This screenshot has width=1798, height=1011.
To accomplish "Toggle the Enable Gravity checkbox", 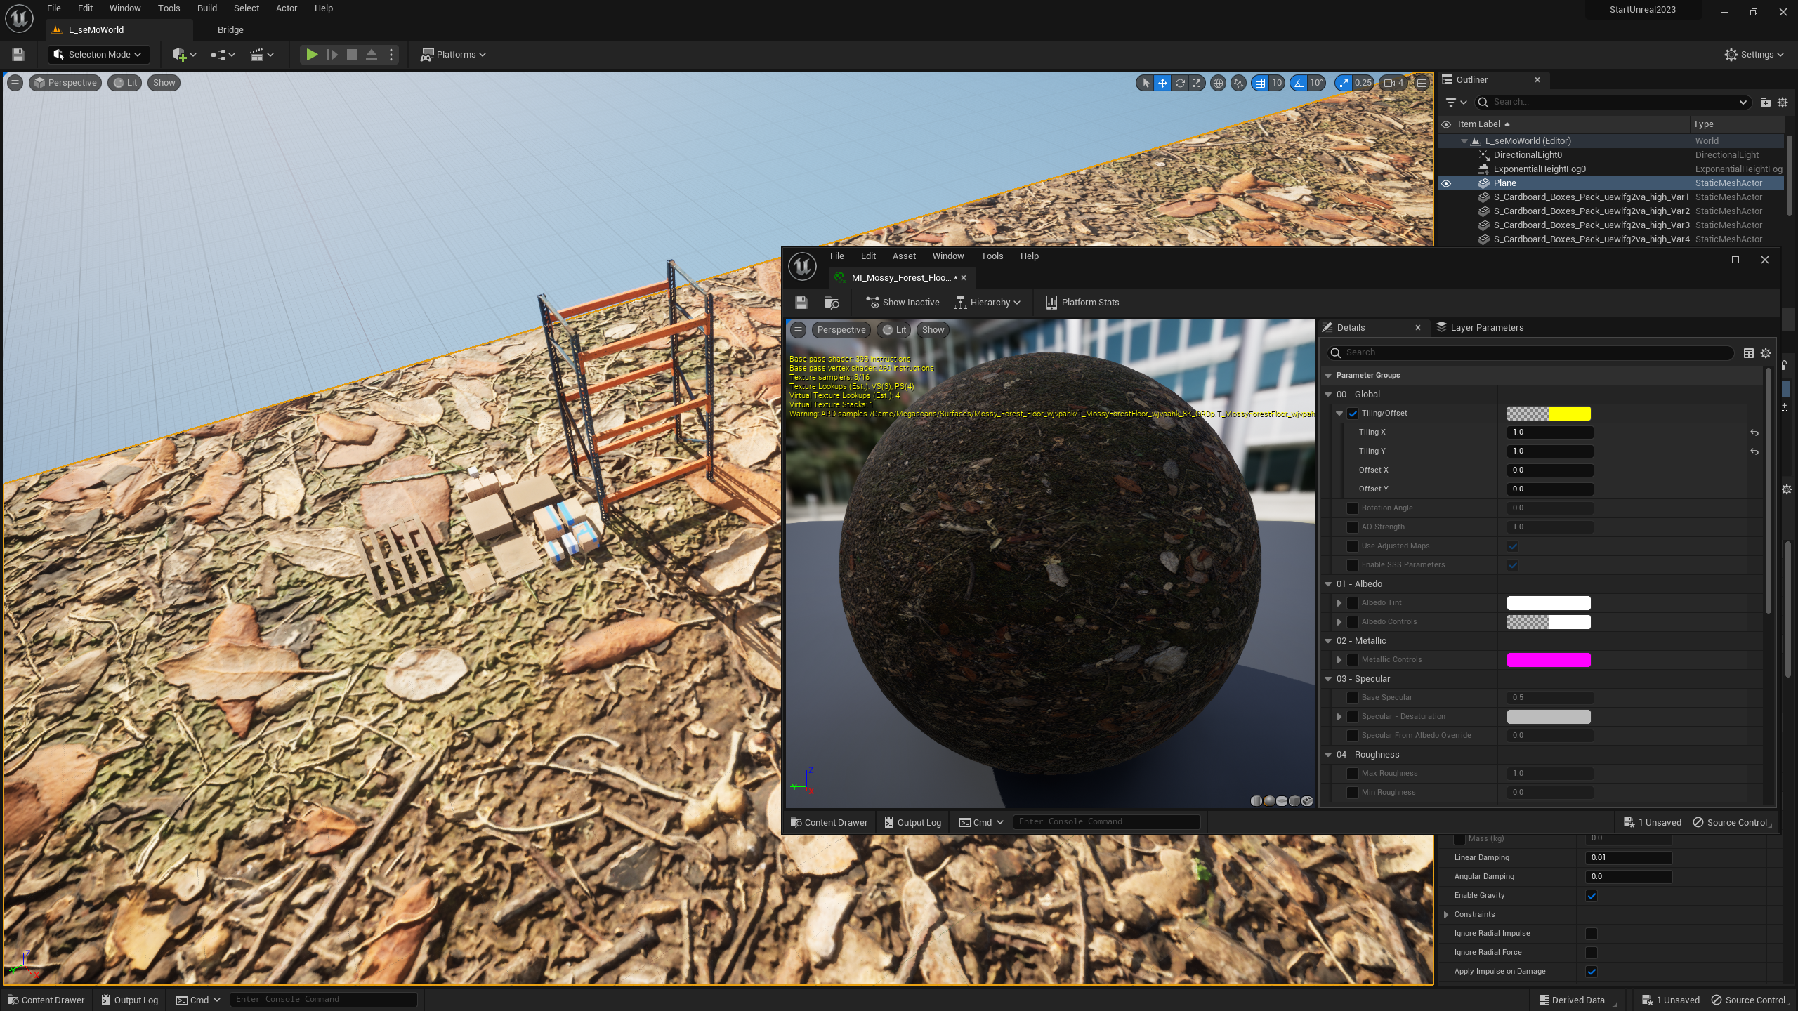I will pyautogui.click(x=1592, y=896).
